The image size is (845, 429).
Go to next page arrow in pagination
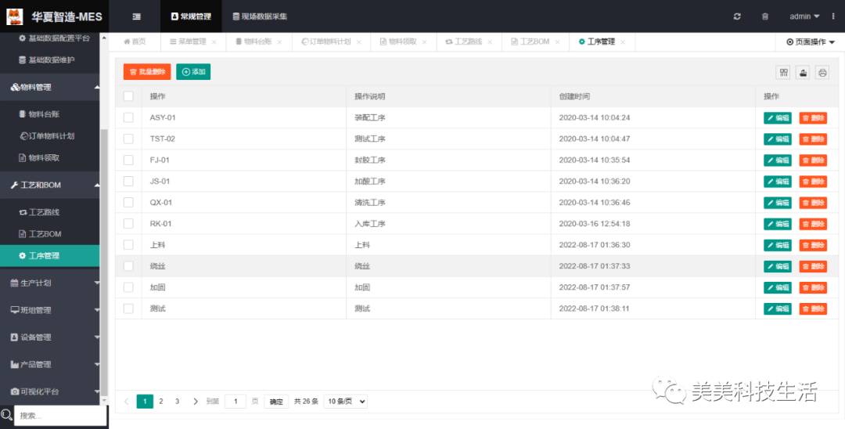pos(195,402)
